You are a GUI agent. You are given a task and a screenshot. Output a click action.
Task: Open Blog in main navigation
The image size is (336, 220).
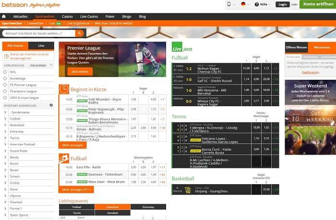point(142,16)
